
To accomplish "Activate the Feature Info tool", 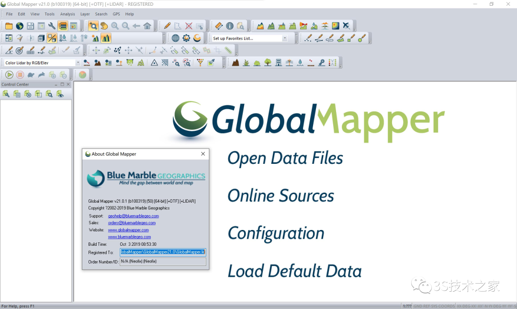I will click(230, 26).
